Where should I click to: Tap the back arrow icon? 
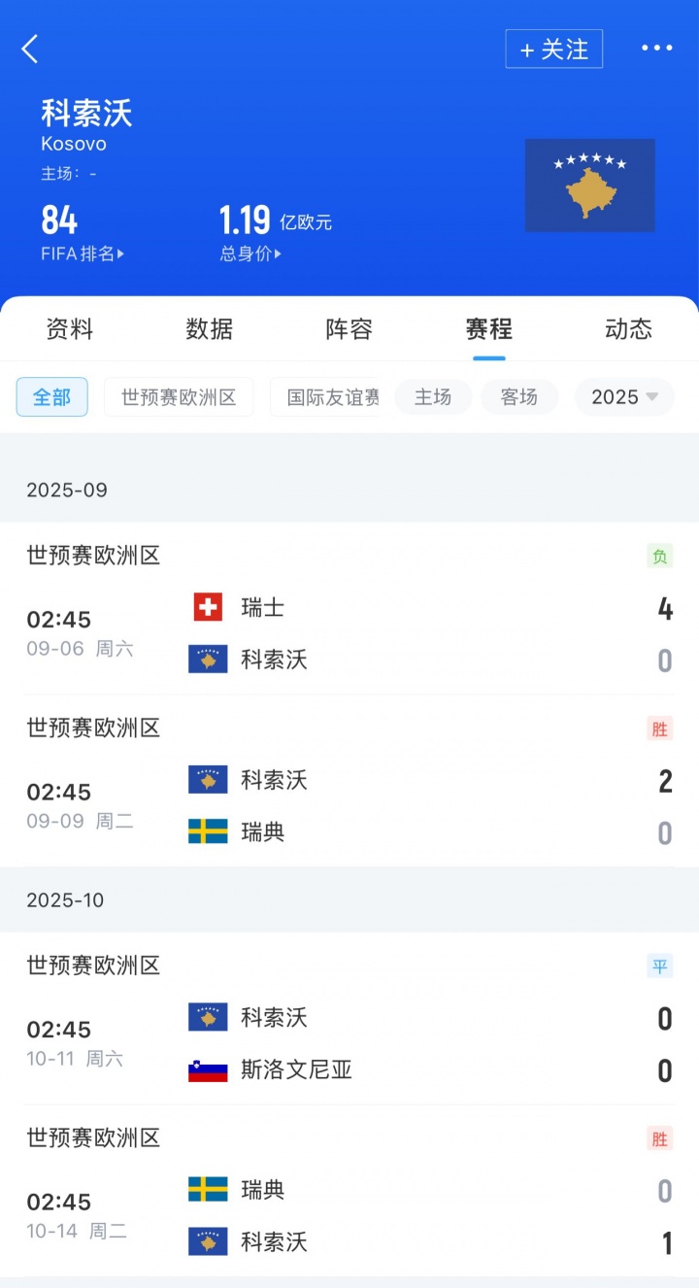(31, 49)
